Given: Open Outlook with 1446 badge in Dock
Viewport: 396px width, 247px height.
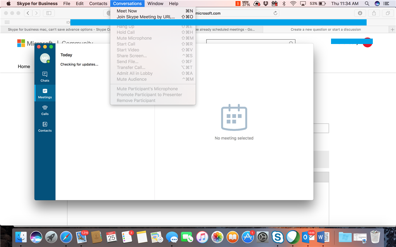Looking at the screenshot, I should click(x=308, y=237).
